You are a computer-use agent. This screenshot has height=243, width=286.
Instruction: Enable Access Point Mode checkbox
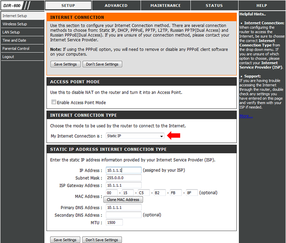(x=53, y=102)
